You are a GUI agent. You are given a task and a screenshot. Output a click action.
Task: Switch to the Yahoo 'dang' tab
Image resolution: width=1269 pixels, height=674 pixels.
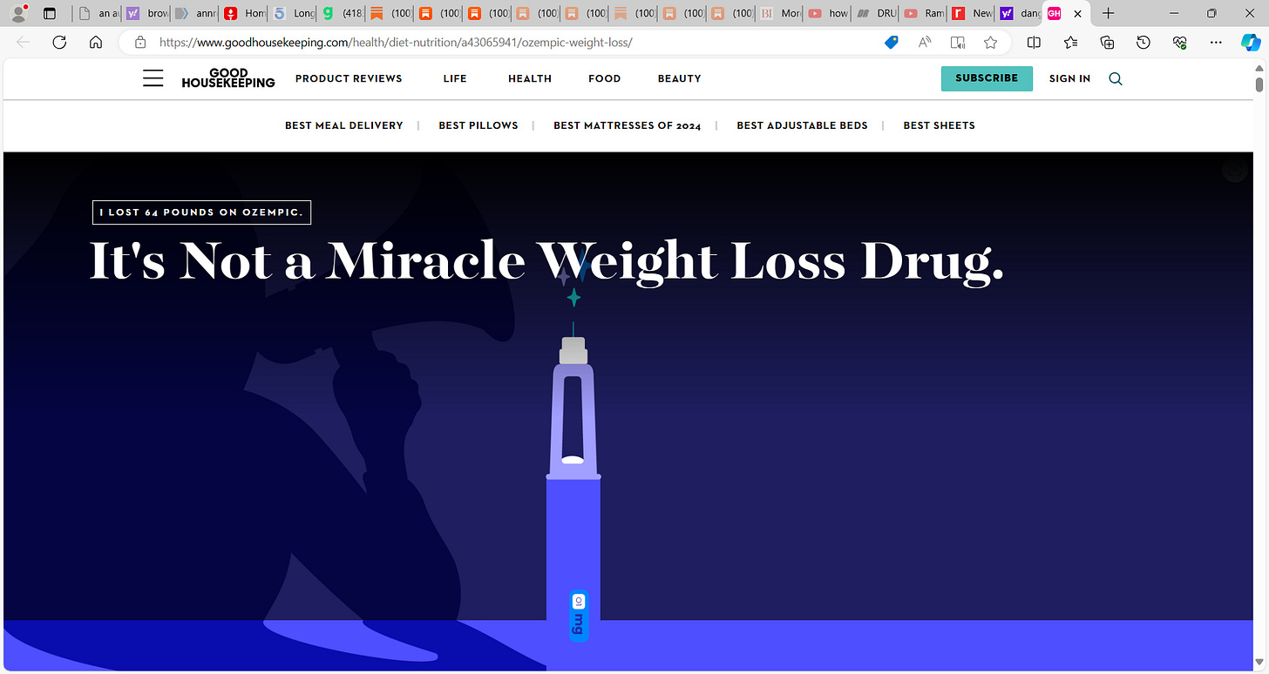tap(1019, 14)
